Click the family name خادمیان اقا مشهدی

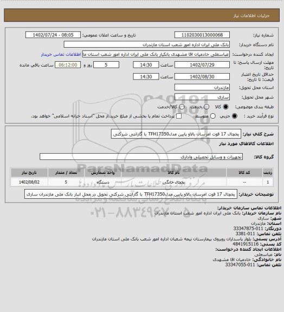pyautogui.click(x=231, y=259)
